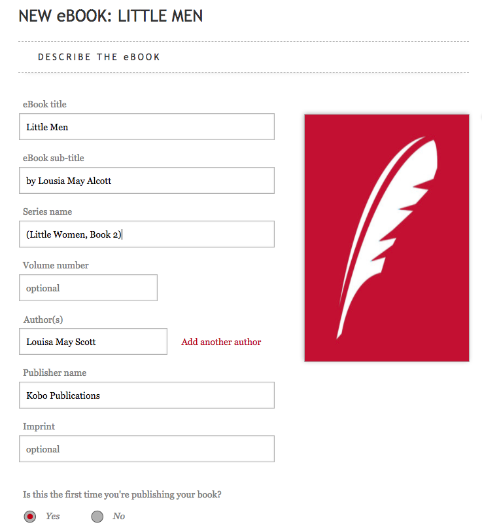This screenshot has width=482, height=531.
Task: Click the eBook title label text
Action: click(x=44, y=104)
